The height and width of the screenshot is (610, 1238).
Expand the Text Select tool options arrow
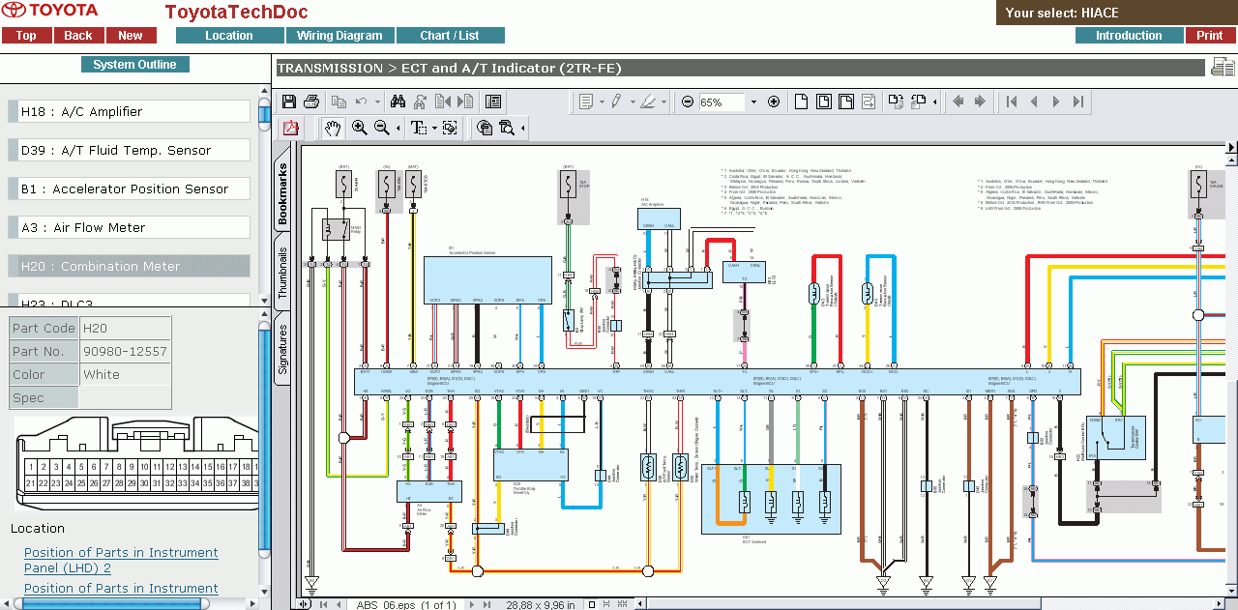[x=434, y=128]
